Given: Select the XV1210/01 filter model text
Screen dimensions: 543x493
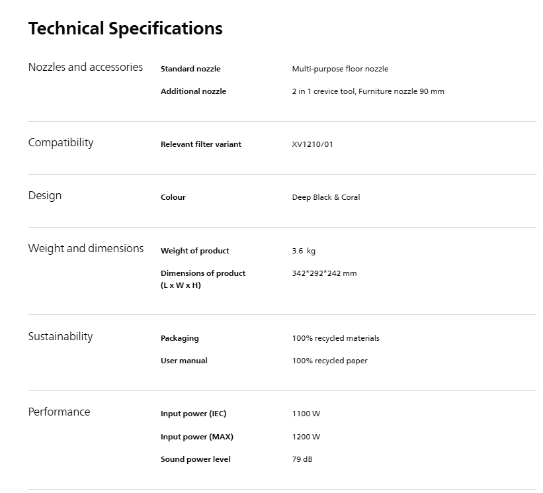Looking at the screenshot, I should [312, 144].
